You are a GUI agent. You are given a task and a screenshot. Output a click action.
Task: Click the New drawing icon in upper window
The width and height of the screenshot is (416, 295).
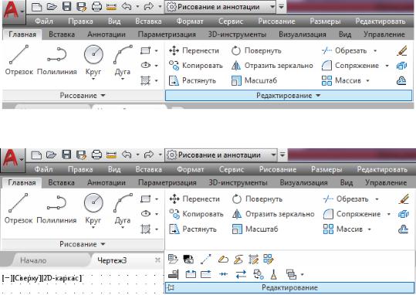click(36, 7)
